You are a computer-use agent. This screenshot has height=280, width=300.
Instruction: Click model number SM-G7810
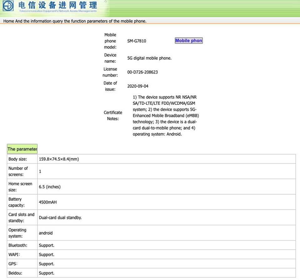(x=137, y=41)
